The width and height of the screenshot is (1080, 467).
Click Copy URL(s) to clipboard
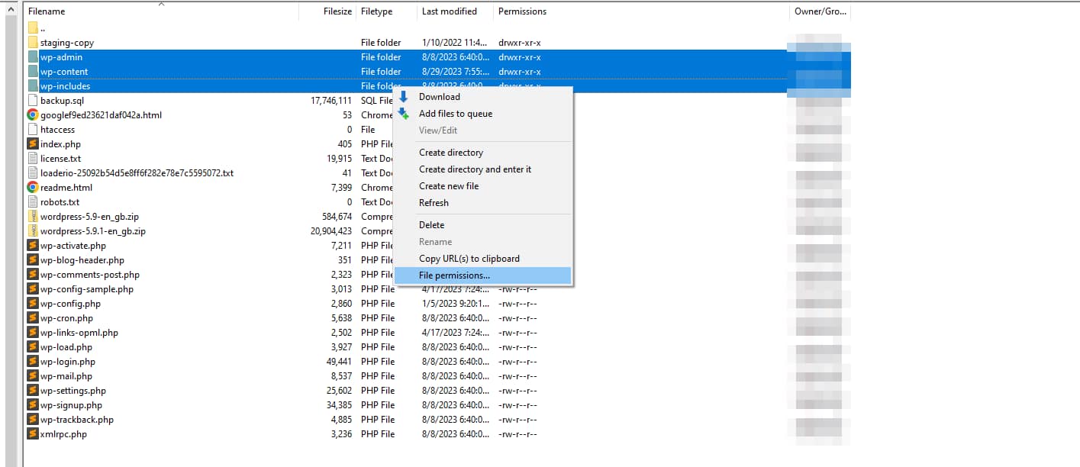click(469, 258)
